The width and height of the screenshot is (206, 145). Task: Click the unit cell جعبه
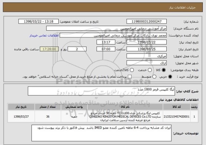[74, 116]
